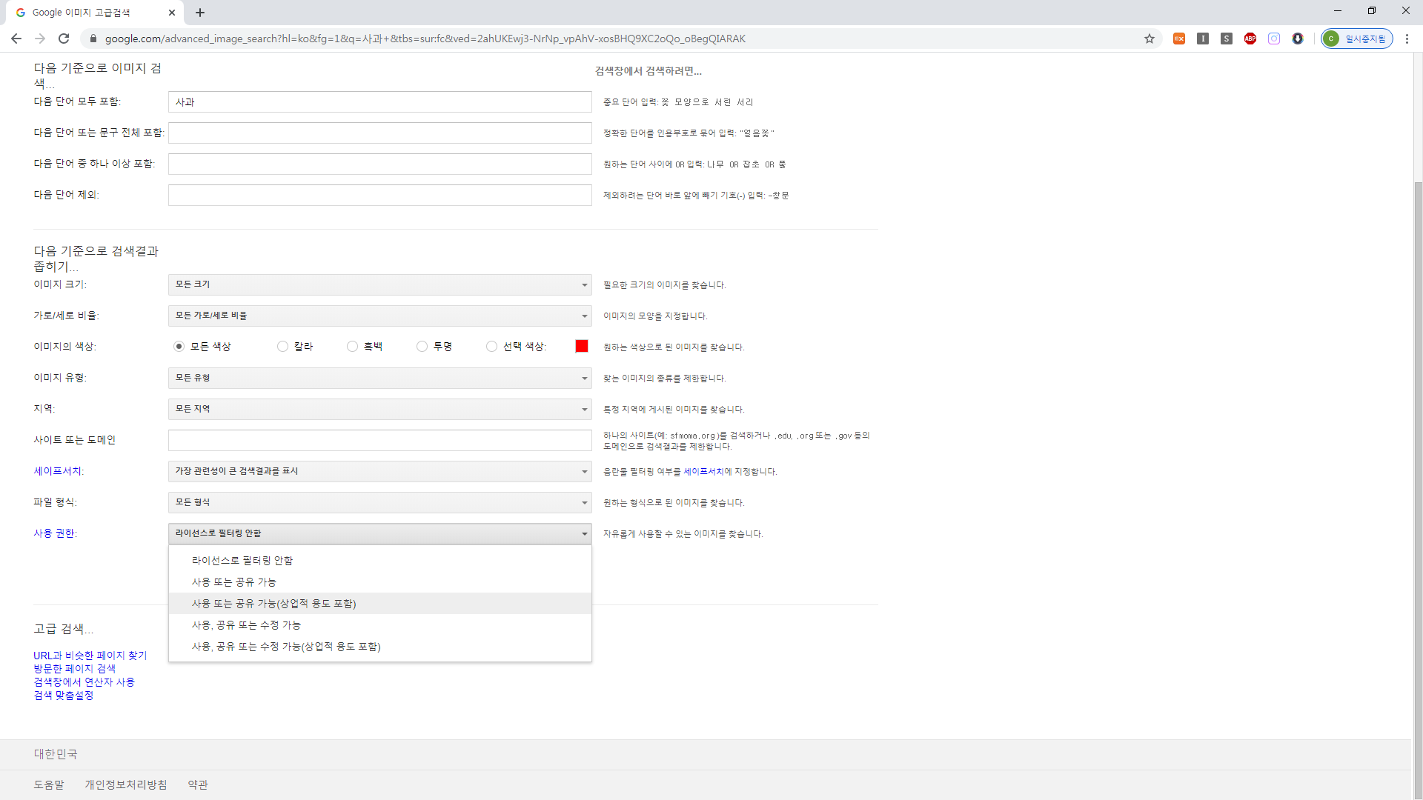Click the 개인정보처리방침 footer link
The height and width of the screenshot is (800, 1423).
click(126, 784)
